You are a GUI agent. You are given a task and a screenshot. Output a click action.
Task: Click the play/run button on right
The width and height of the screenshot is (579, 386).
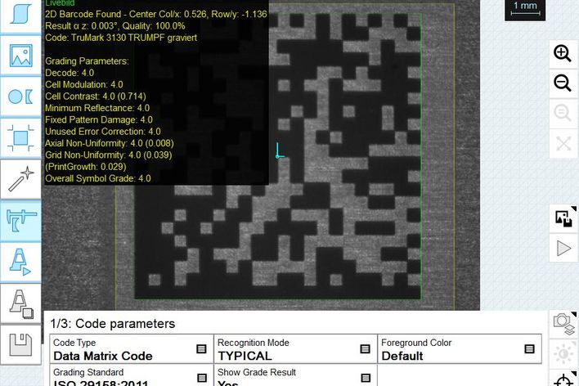click(563, 248)
